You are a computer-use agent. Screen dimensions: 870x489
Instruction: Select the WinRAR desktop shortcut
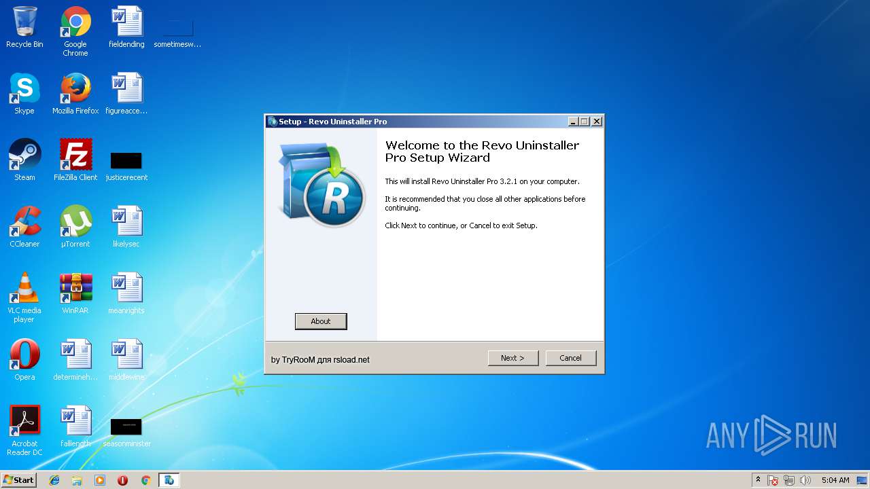point(75,293)
